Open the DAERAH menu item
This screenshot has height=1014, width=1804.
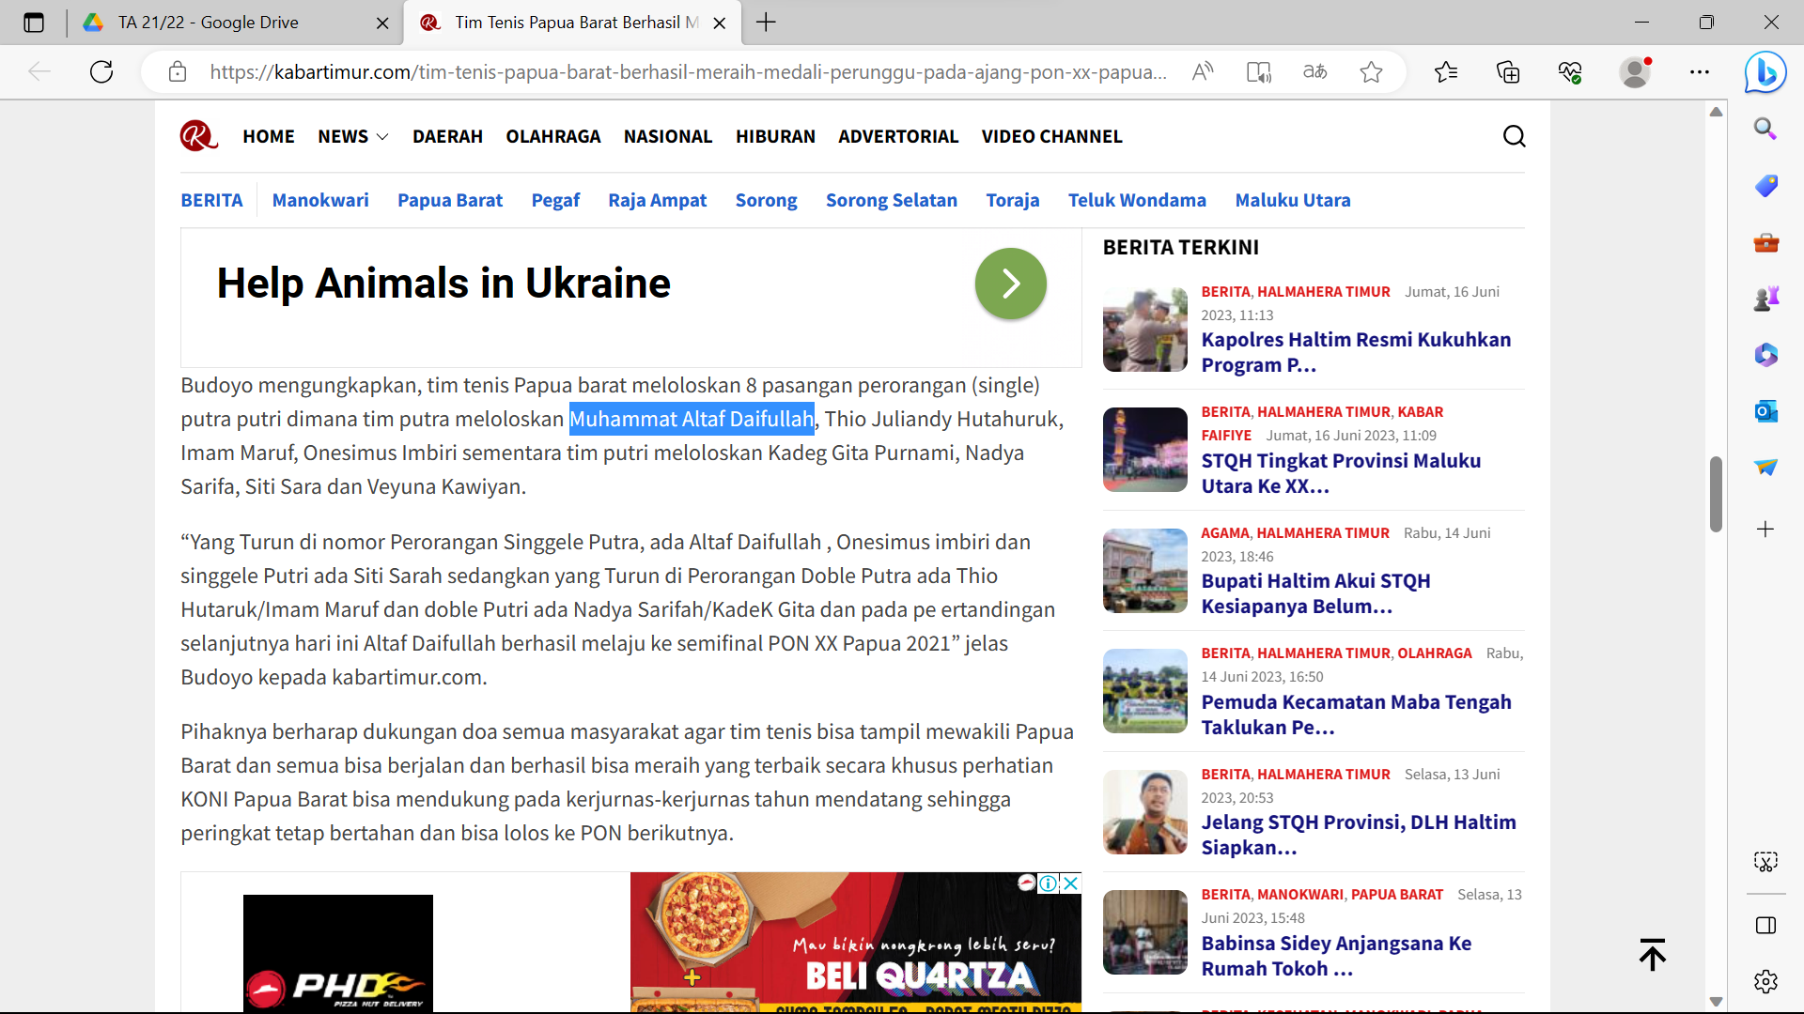pos(447,136)
